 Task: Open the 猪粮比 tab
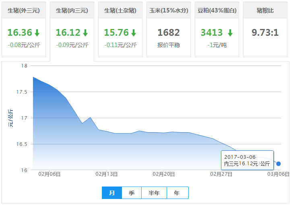265,11
